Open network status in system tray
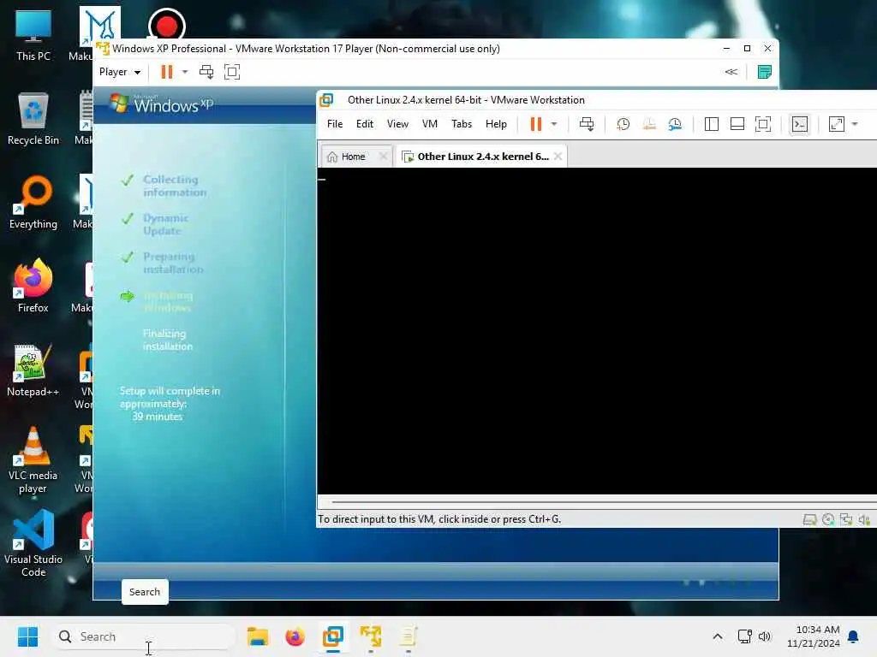The height and width of the screenshot is (657, 877). (x=744, y=636)
